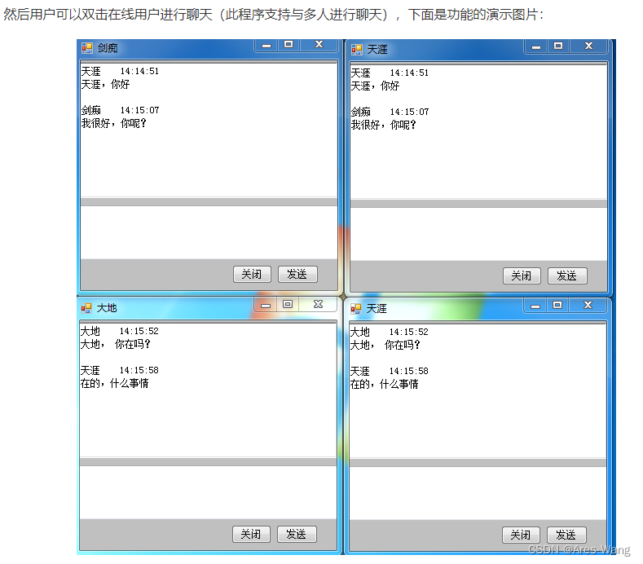Click '大地 14:15:52' header in 大地 window
Viewport: 643px width, 564px height.
point(119,331)
